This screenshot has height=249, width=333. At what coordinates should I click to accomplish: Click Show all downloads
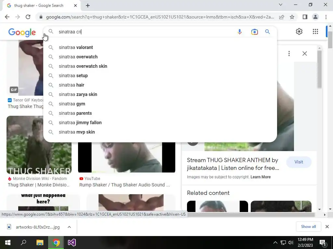tap(308, 227)
